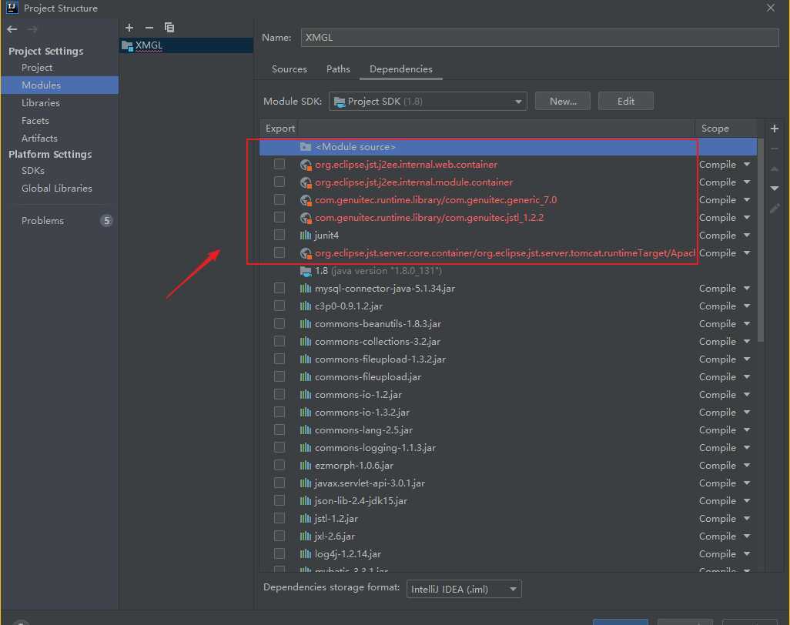Click the copy module icon
Viewport: 790px width, 625px height.
[x=169, y=28]
